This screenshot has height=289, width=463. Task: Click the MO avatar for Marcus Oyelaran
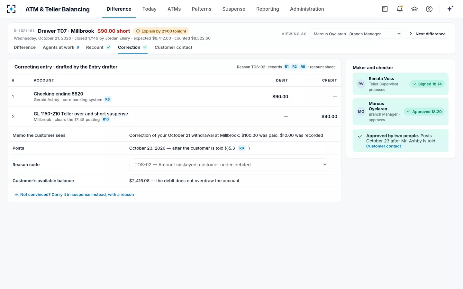tap(361, 112)
